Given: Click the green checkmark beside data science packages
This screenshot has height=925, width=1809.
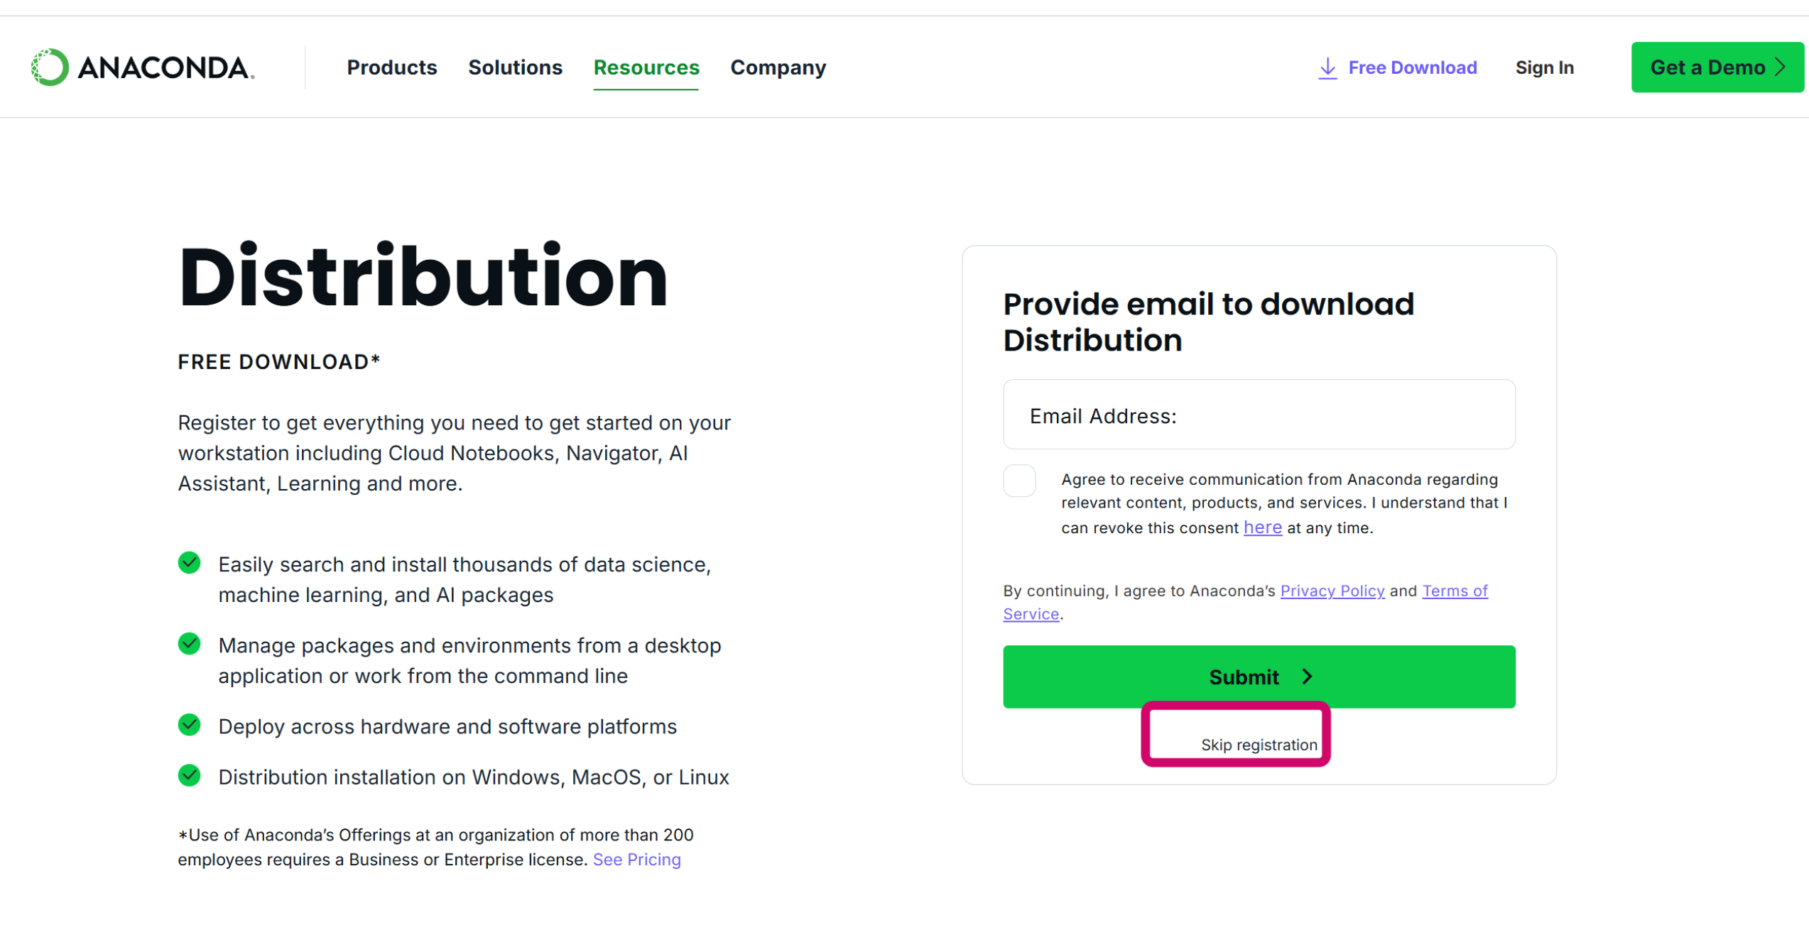Looking at the screenshot, I should click(x=189, y=563).
